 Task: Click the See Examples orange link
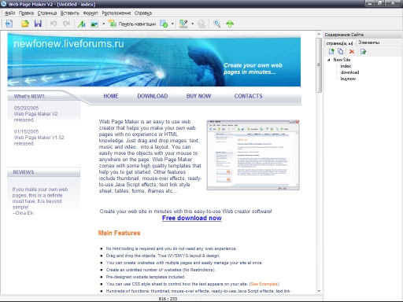tap(264, 284)
